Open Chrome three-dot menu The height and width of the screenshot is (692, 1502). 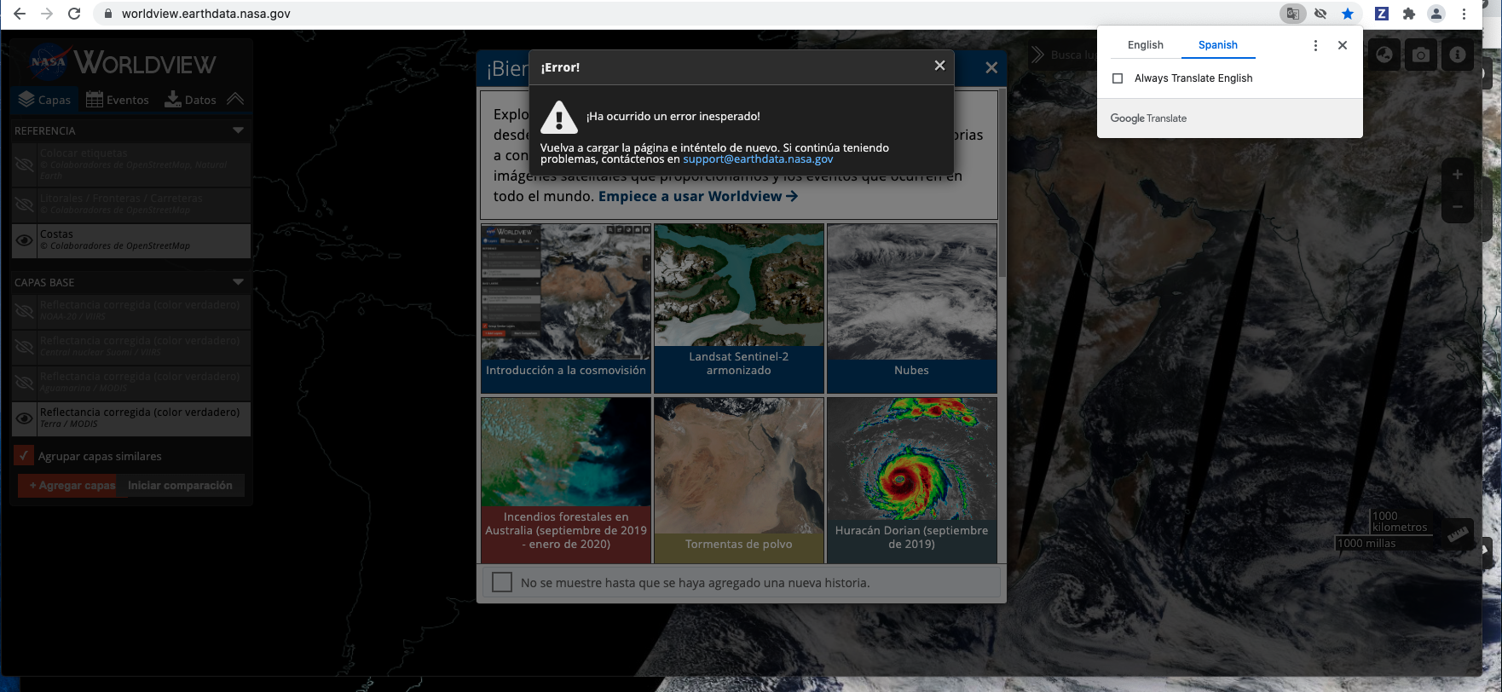[x=1464, y=14]
